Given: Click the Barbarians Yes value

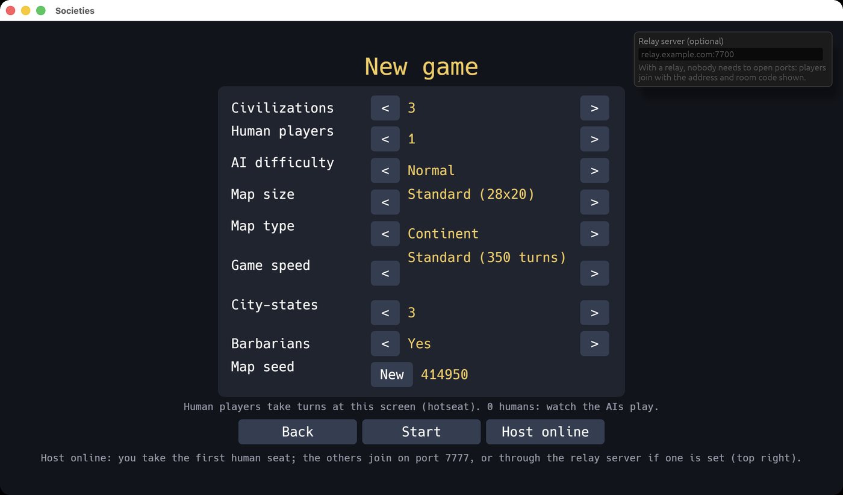Looking at the screenshot, I should (419, 344).
